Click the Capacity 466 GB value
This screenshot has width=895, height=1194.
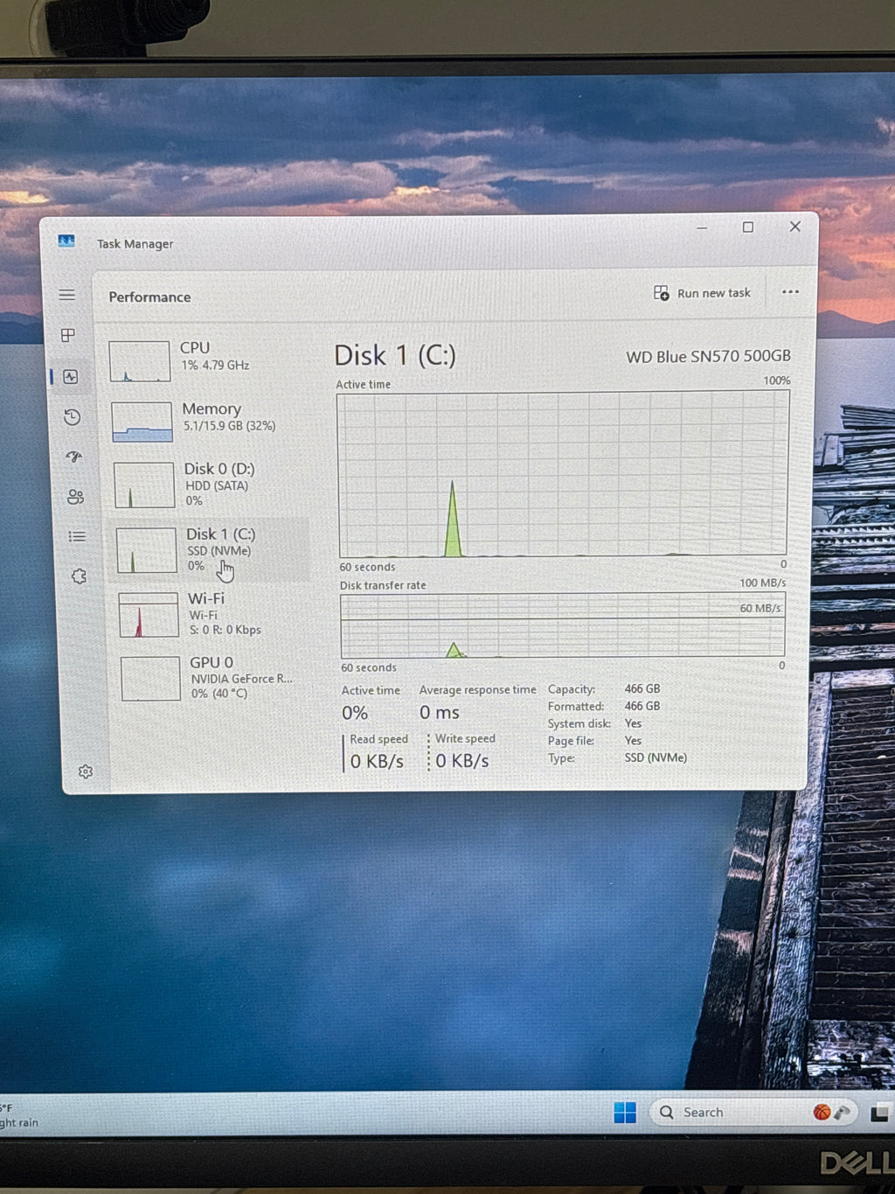(x=642, y=689)
